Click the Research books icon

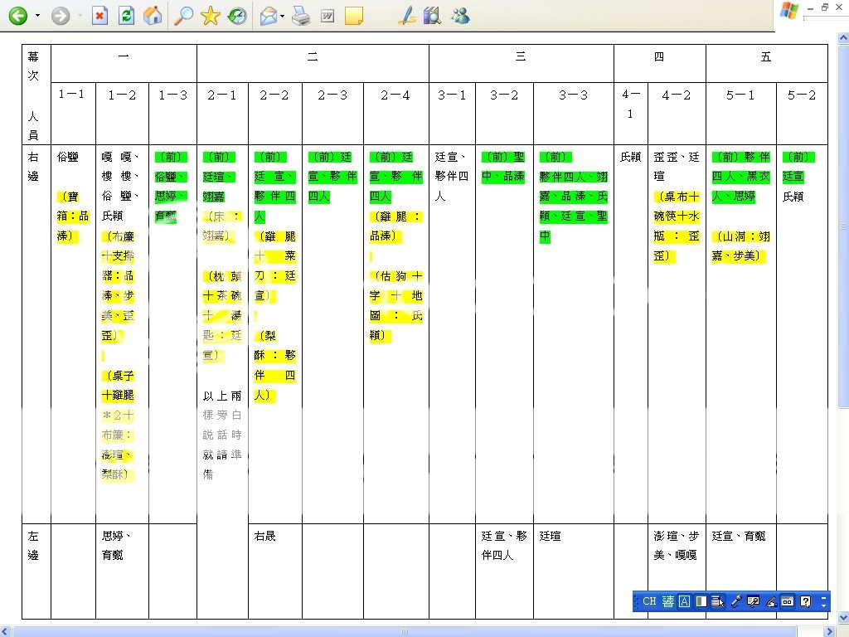(x=432, y=16)
